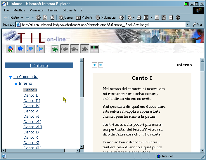This screenshot has height=160, width=206.
Task: Click the globe icon at toolbar end
Action: [x=178, y=18]
